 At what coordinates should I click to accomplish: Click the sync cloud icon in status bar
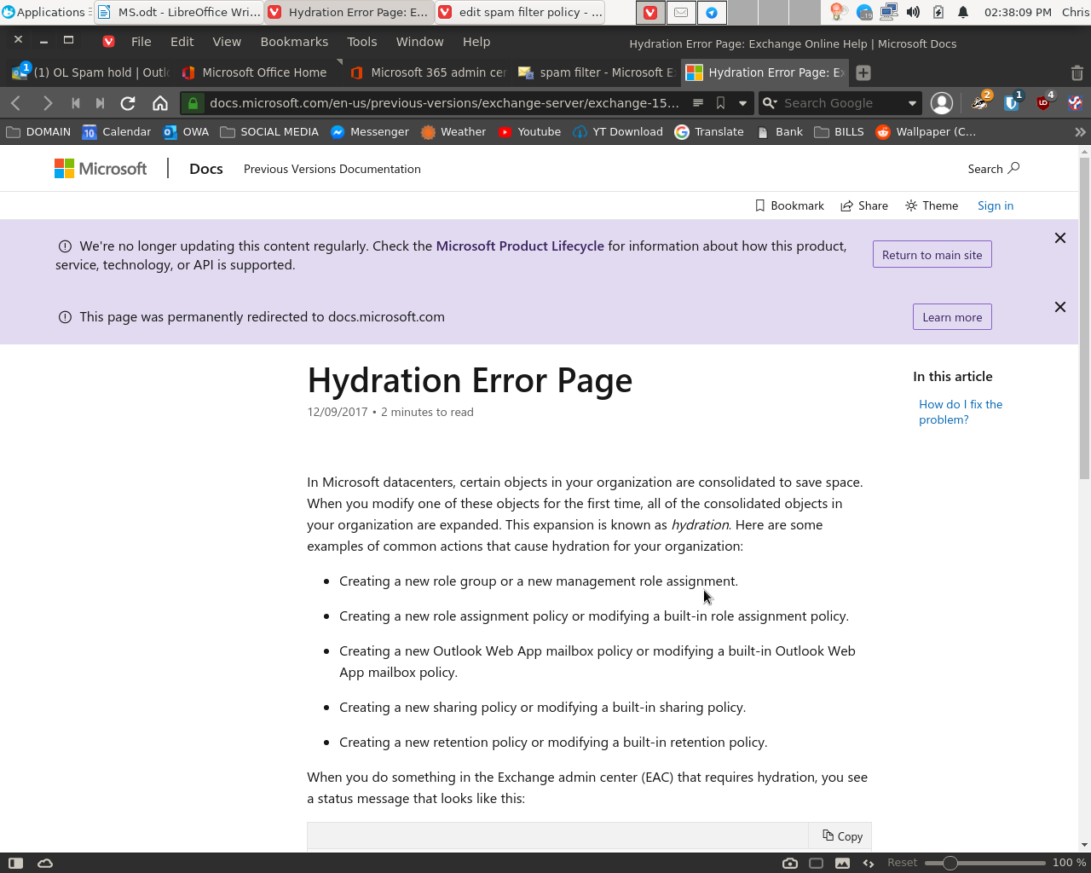pyautogui.click(x=45, y=863)
